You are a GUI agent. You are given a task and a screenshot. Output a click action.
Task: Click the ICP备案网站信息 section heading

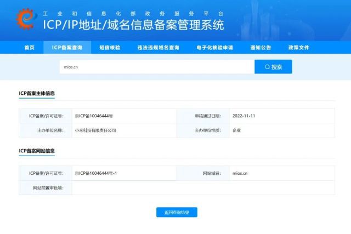click(x=37, y=151)
